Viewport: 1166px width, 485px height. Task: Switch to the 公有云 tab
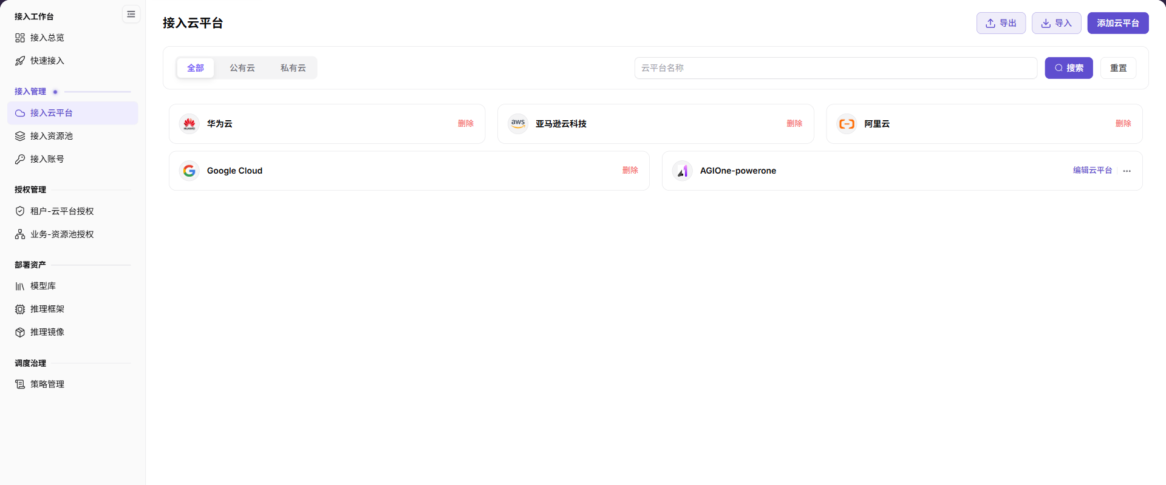tap(242, 68)
